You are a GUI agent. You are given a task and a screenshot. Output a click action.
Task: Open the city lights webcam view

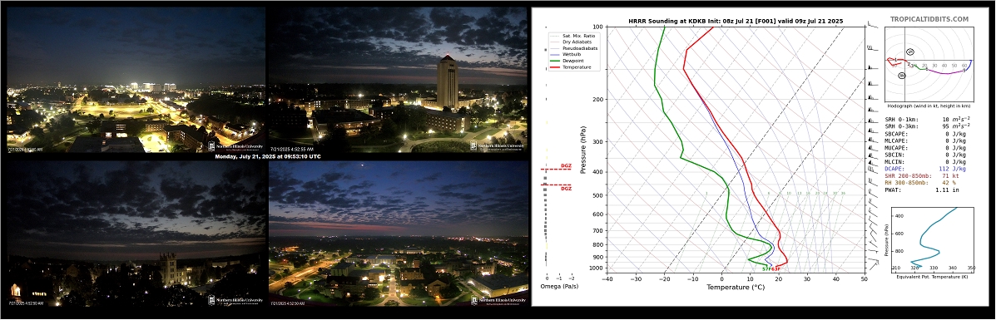(x=136, y=79)
